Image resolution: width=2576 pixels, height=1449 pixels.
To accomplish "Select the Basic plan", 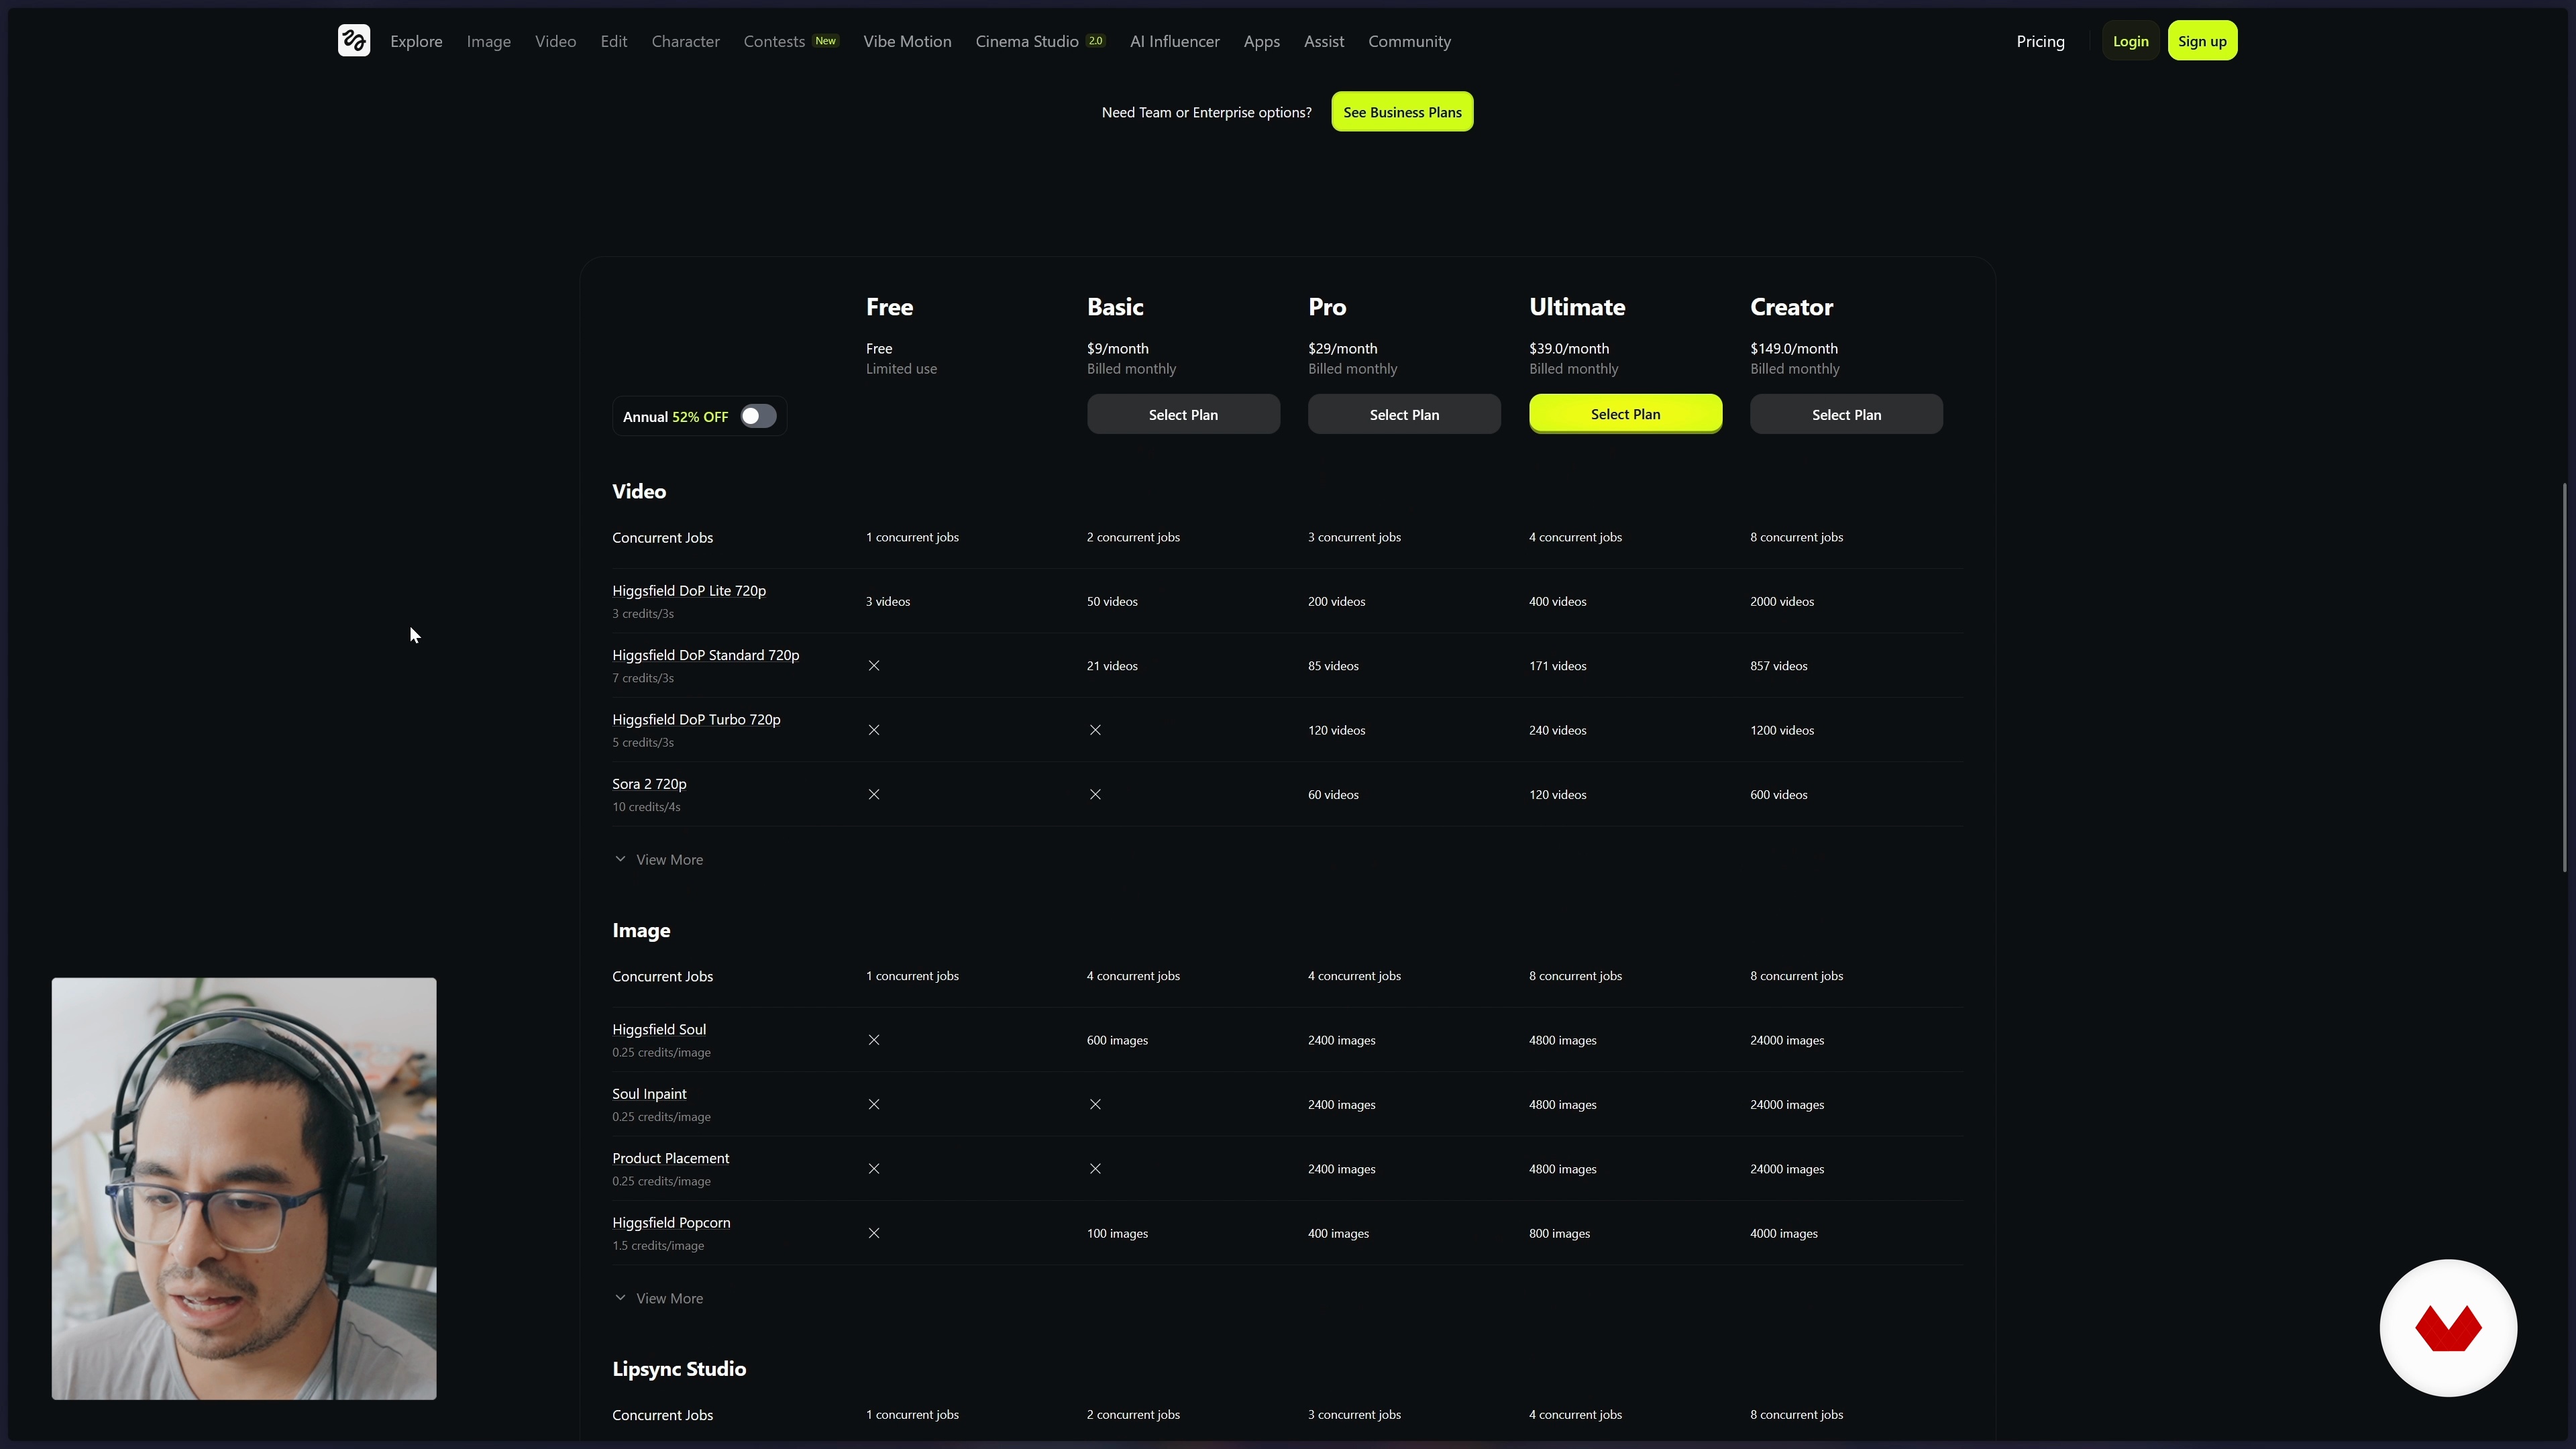I will [x=1184, y=415].
